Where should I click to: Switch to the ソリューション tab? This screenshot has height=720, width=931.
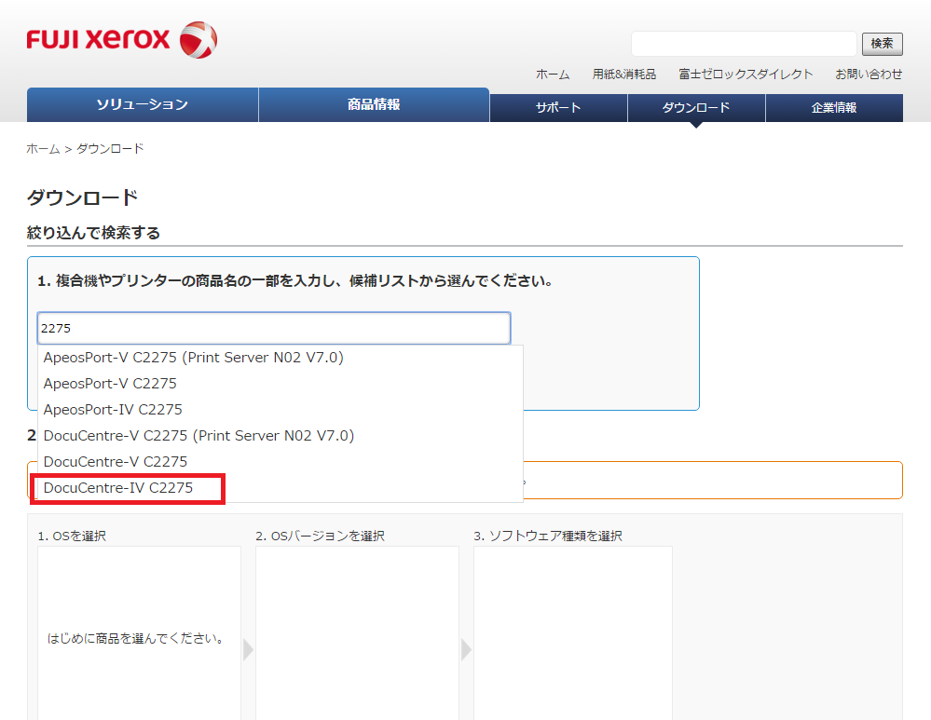click(x=143, y=105)
